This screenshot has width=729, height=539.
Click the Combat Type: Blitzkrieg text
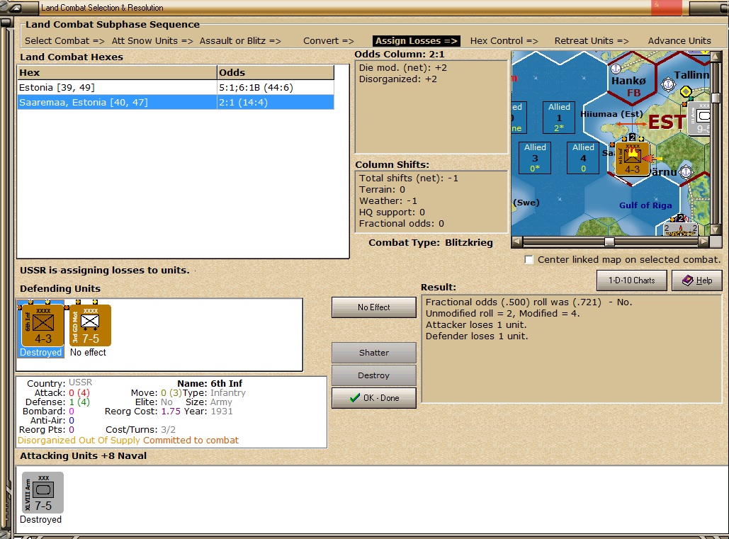(431, 242)
